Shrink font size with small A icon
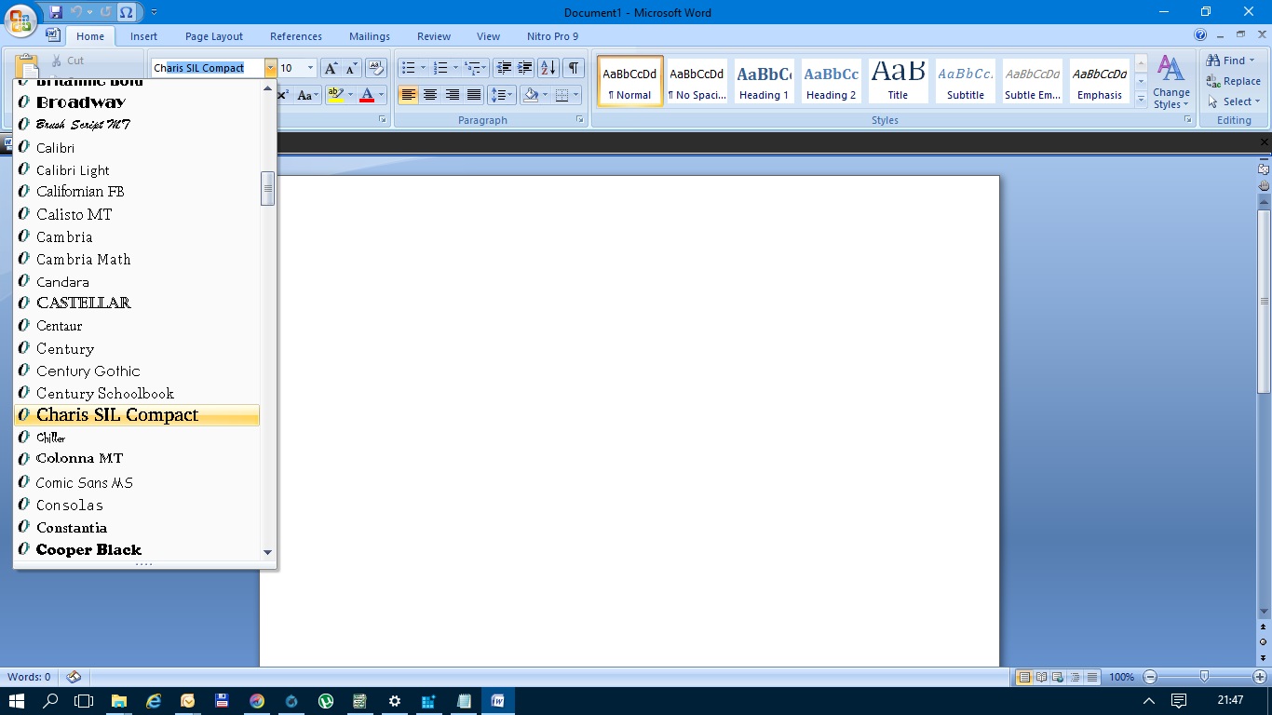 click(x=351, y=68)
